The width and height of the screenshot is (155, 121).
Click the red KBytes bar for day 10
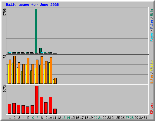(x=50, y=105)
